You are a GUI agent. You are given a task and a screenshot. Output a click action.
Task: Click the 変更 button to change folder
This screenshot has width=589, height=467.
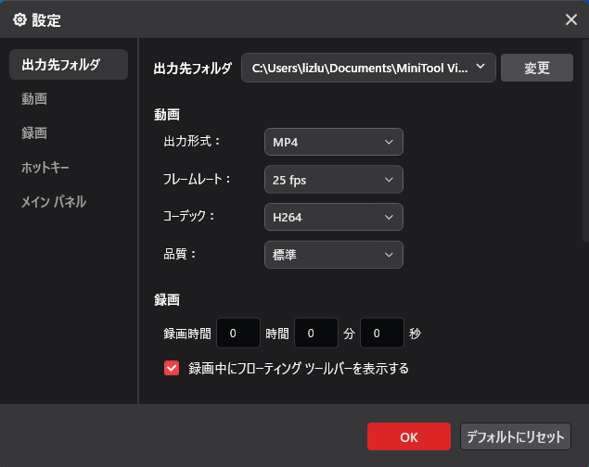(537, 68)
